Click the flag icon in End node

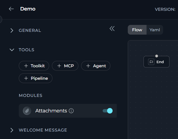[151, 62]
